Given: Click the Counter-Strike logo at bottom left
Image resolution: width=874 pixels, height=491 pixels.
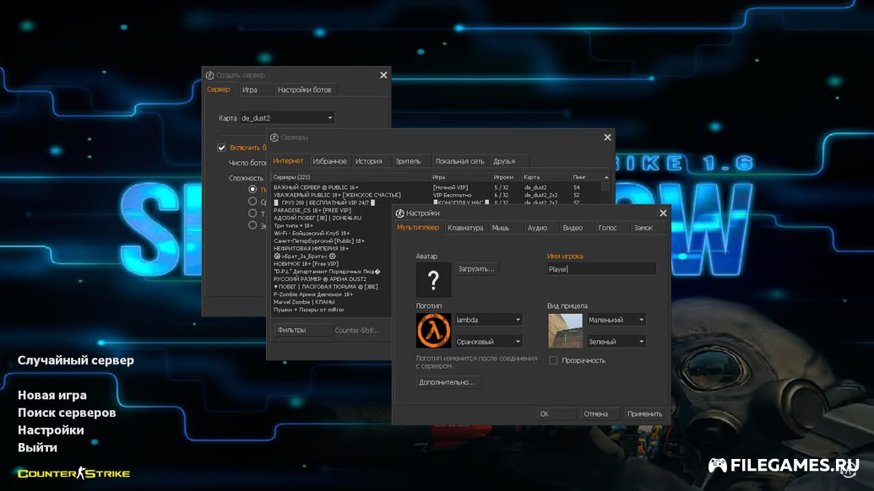Looking at the screenshot, I should pos(73,473).
